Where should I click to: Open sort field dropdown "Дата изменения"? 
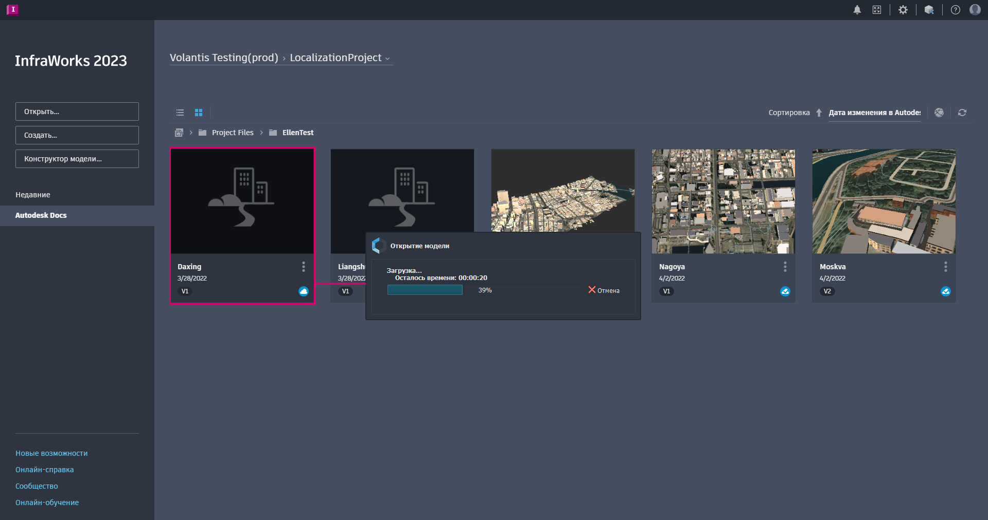(875, 113)
